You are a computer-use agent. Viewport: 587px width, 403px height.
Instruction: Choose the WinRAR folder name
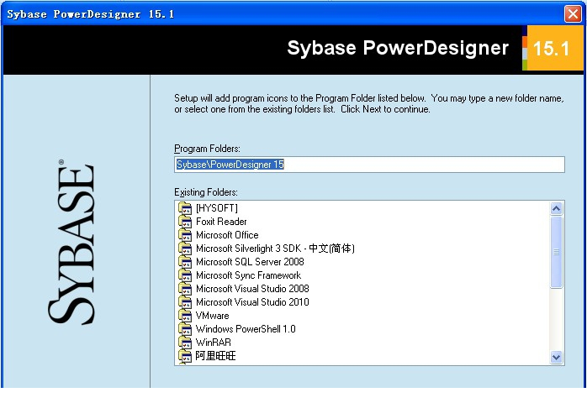click(214, 343)
